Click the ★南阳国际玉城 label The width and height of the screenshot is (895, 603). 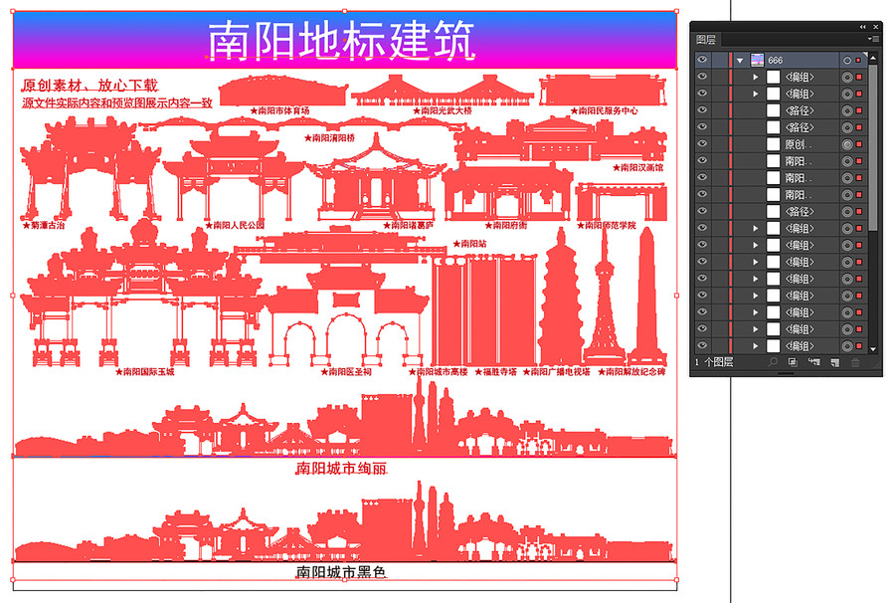point(144,371)
